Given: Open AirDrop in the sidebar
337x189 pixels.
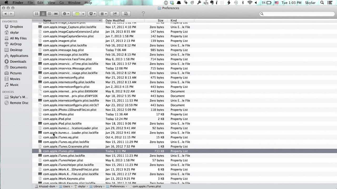Looking at the screenshot, I should [x=16, y=44].
